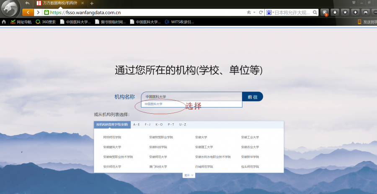The height and width of the screenshot is (194, 377).
Task: Switch to the P-T tab
Action: click(171, 125)
